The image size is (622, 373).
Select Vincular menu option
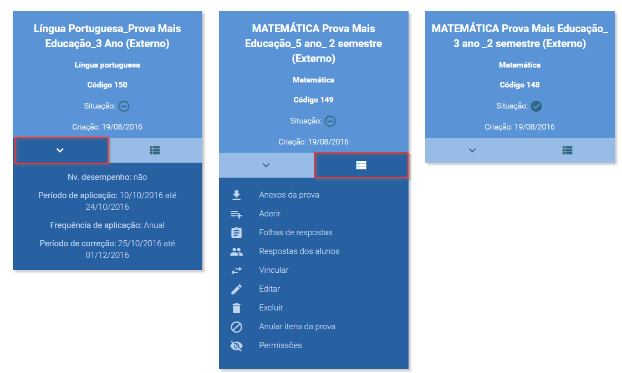coord(274,270)
